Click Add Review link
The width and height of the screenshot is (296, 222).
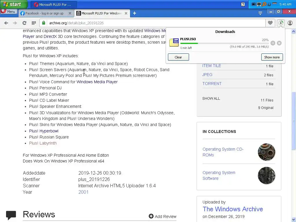pos(162,216)
